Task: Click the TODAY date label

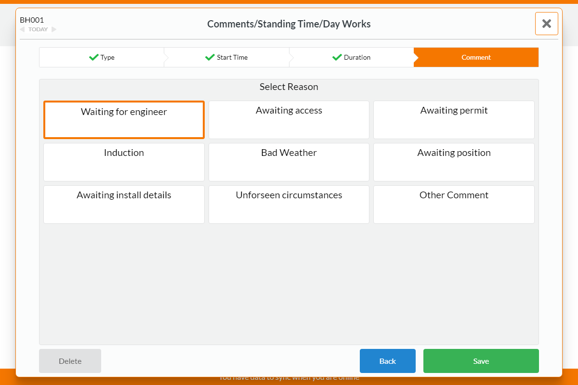Action: pos(38,29)
